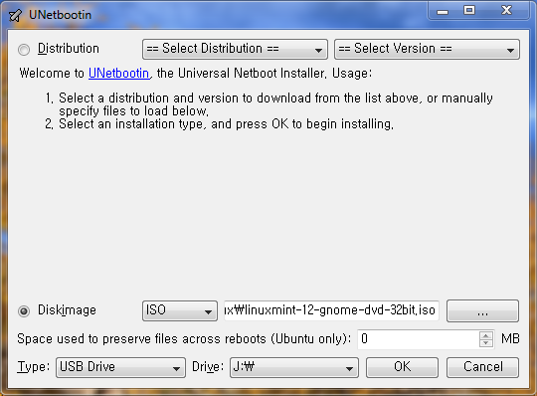Decrease persistent space with down arrow

pos(486,343)
